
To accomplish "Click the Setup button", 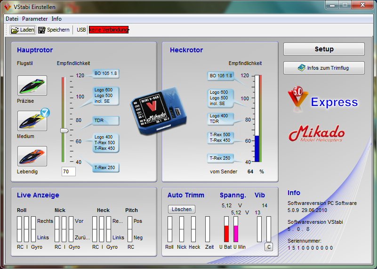I will [x=324, y=49].
